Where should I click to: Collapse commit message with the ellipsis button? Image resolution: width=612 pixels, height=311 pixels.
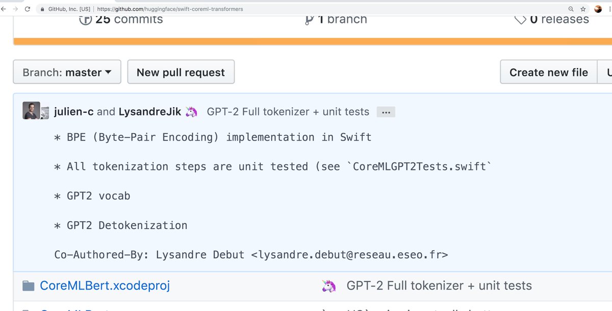point(386,112)
